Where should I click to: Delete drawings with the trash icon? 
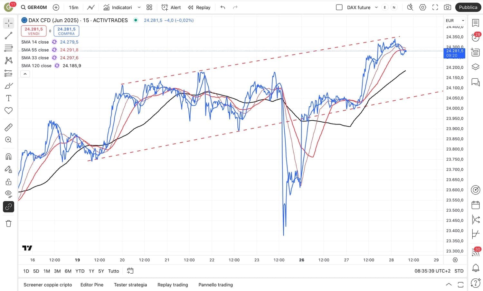(x=9, y=224)
